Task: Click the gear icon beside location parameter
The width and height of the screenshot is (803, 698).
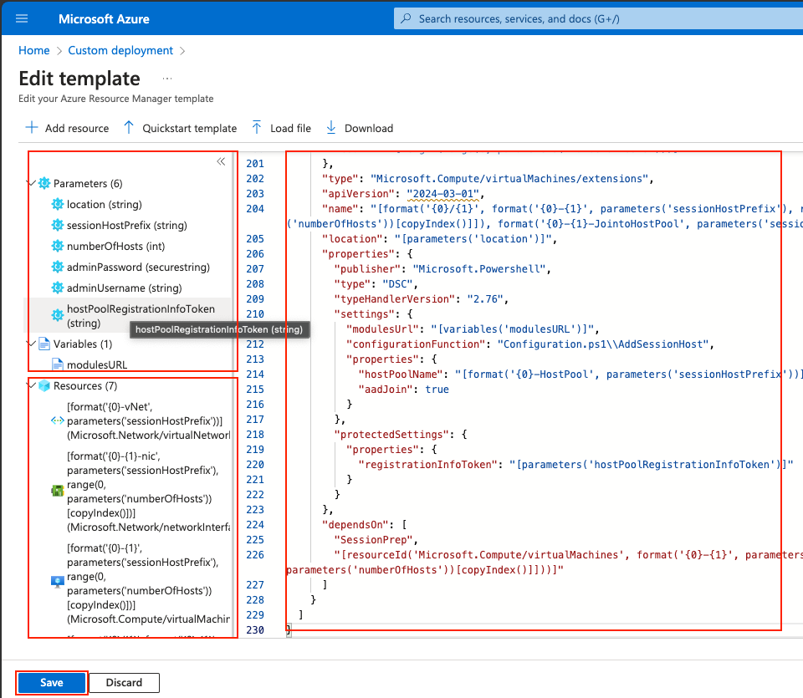Action: click(58, 204)
